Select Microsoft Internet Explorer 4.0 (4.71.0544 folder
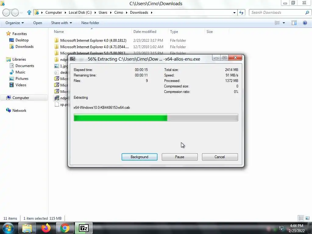 (x=94, y=47)
